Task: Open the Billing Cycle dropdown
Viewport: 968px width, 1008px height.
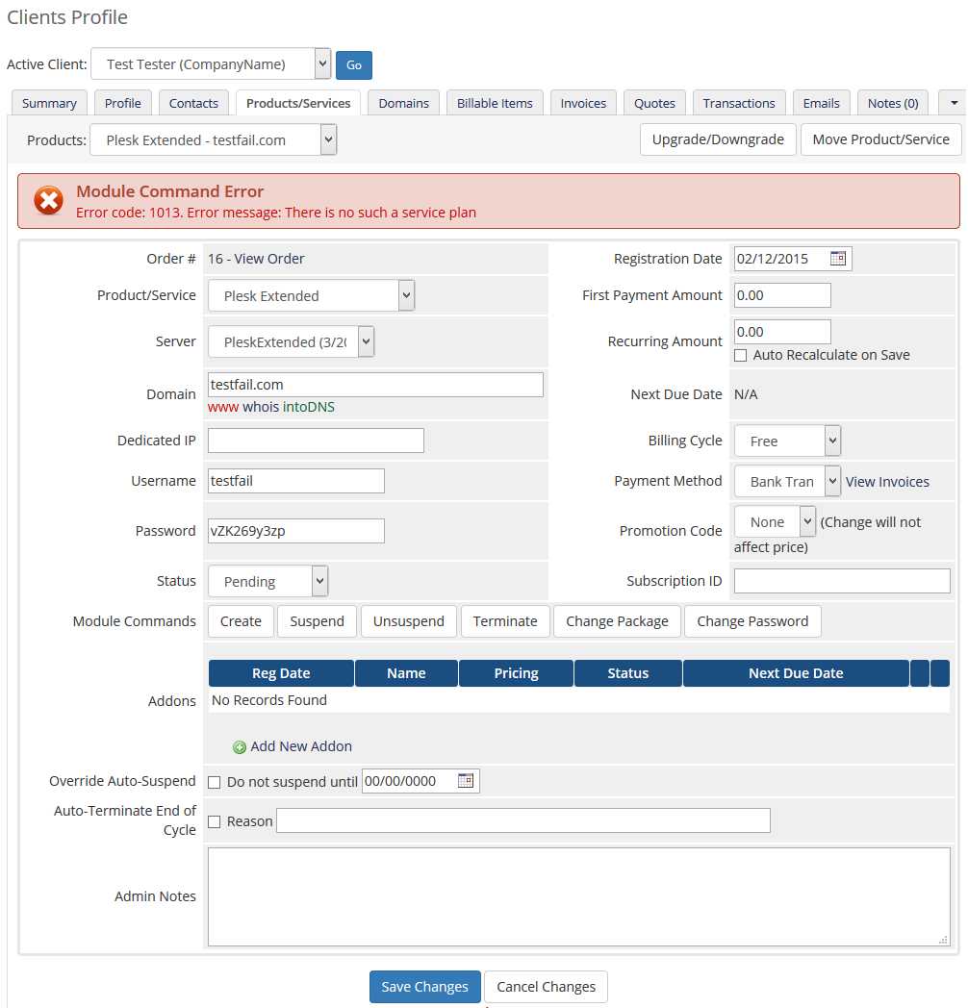Action: click(x=787, y=441)
